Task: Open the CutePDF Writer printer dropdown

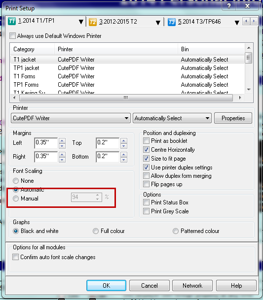Action: 71,118
